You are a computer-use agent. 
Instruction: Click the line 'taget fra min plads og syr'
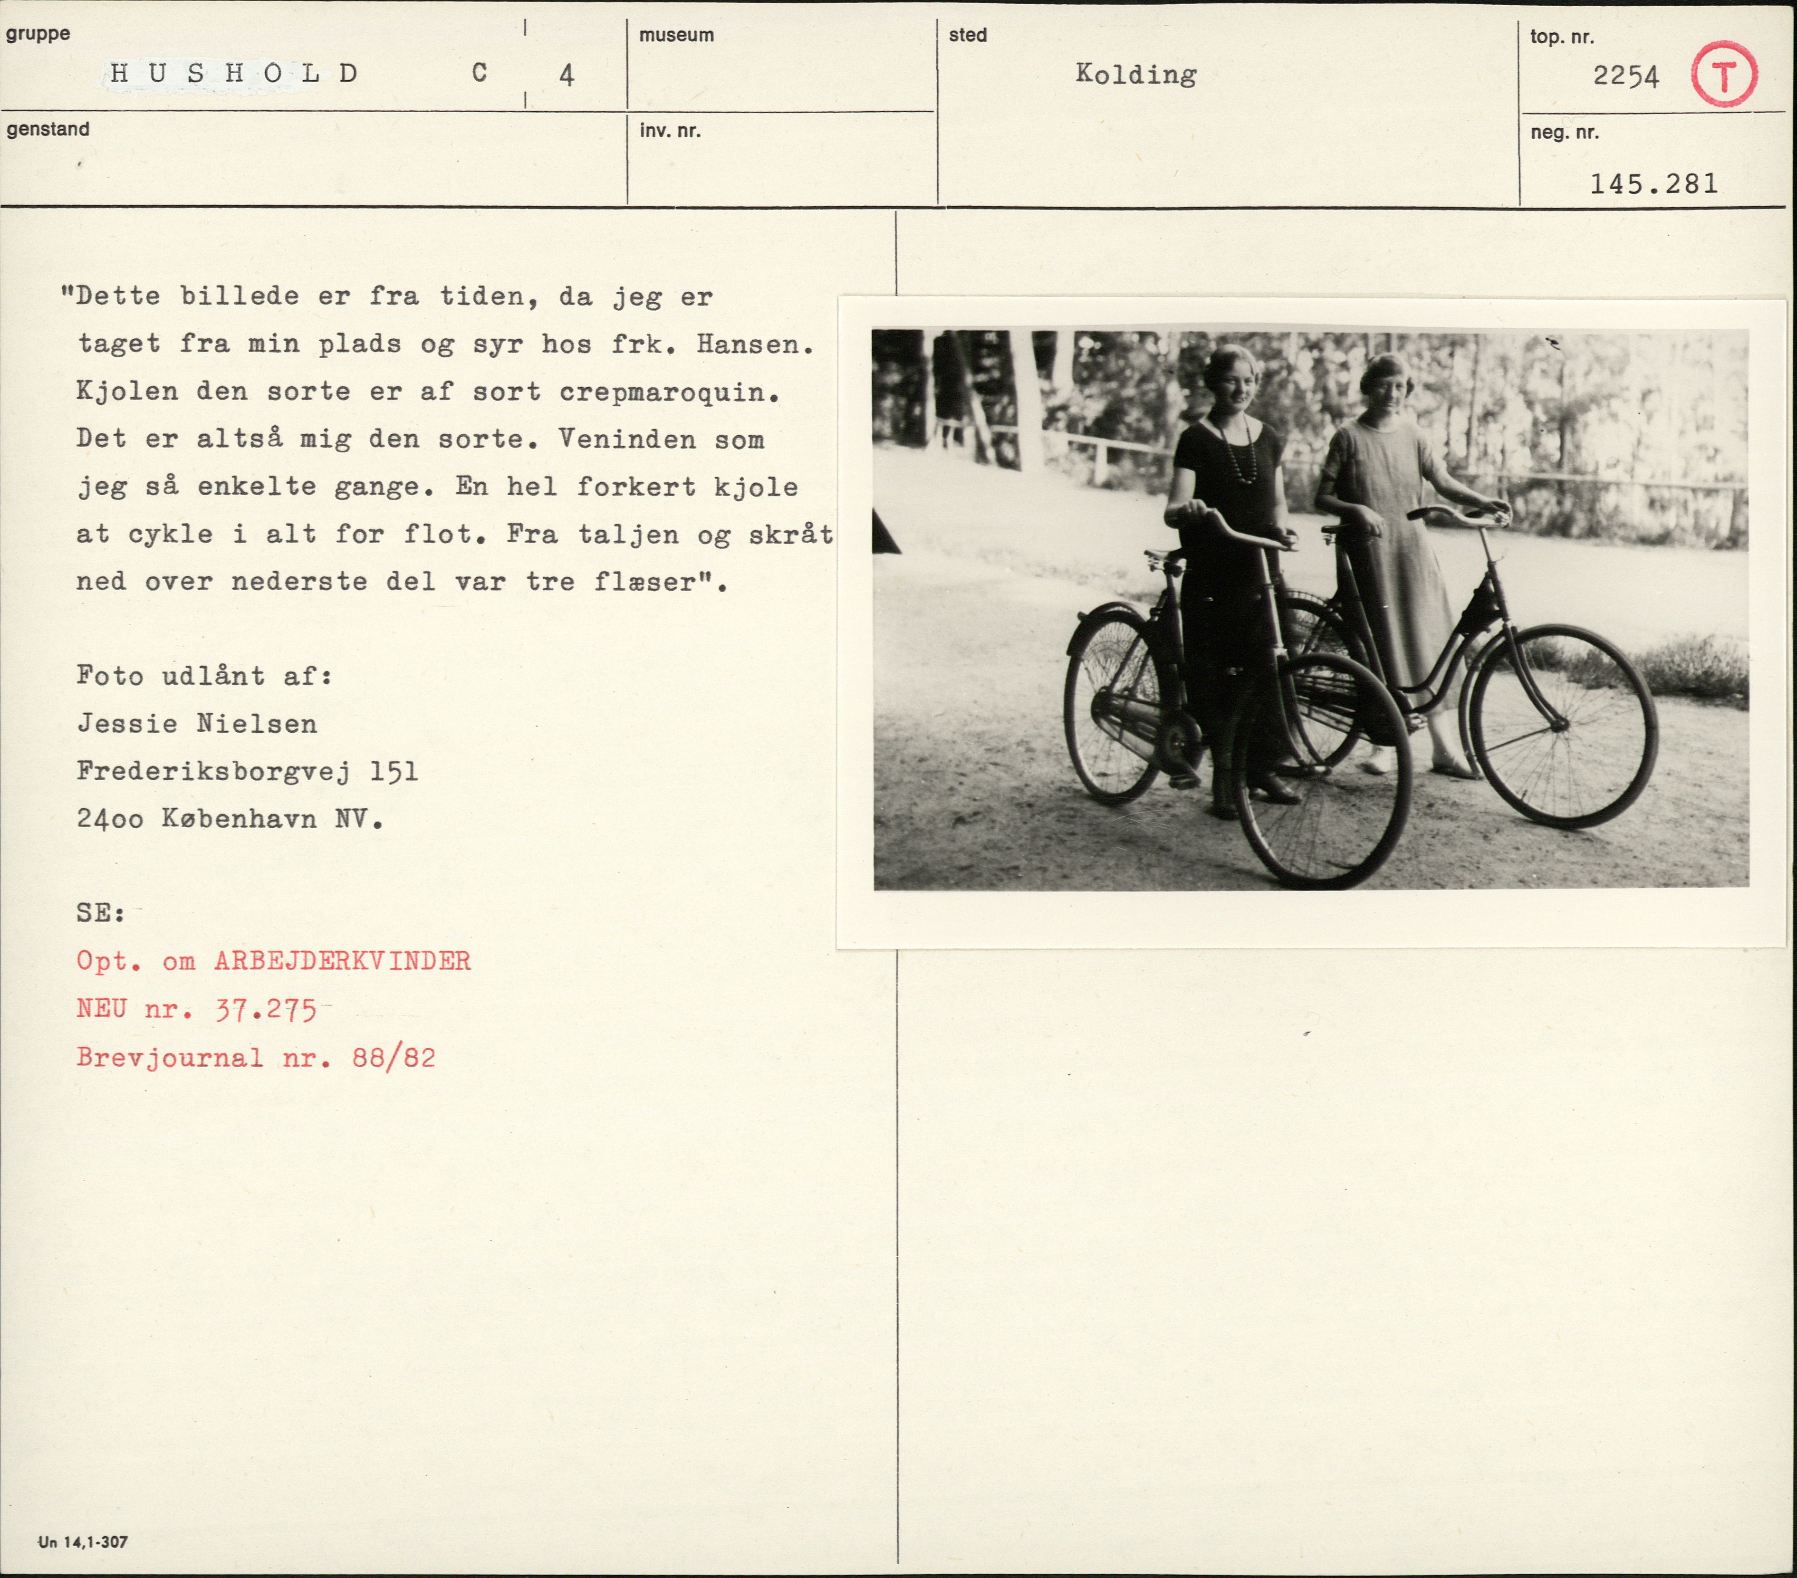447,344
